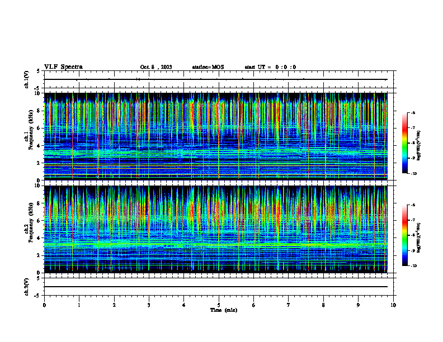Click the ch.2 colorbar '-10' tick label
Image resolution: width=443 pixels, height=342 pixels.
[x=413, y=266]
